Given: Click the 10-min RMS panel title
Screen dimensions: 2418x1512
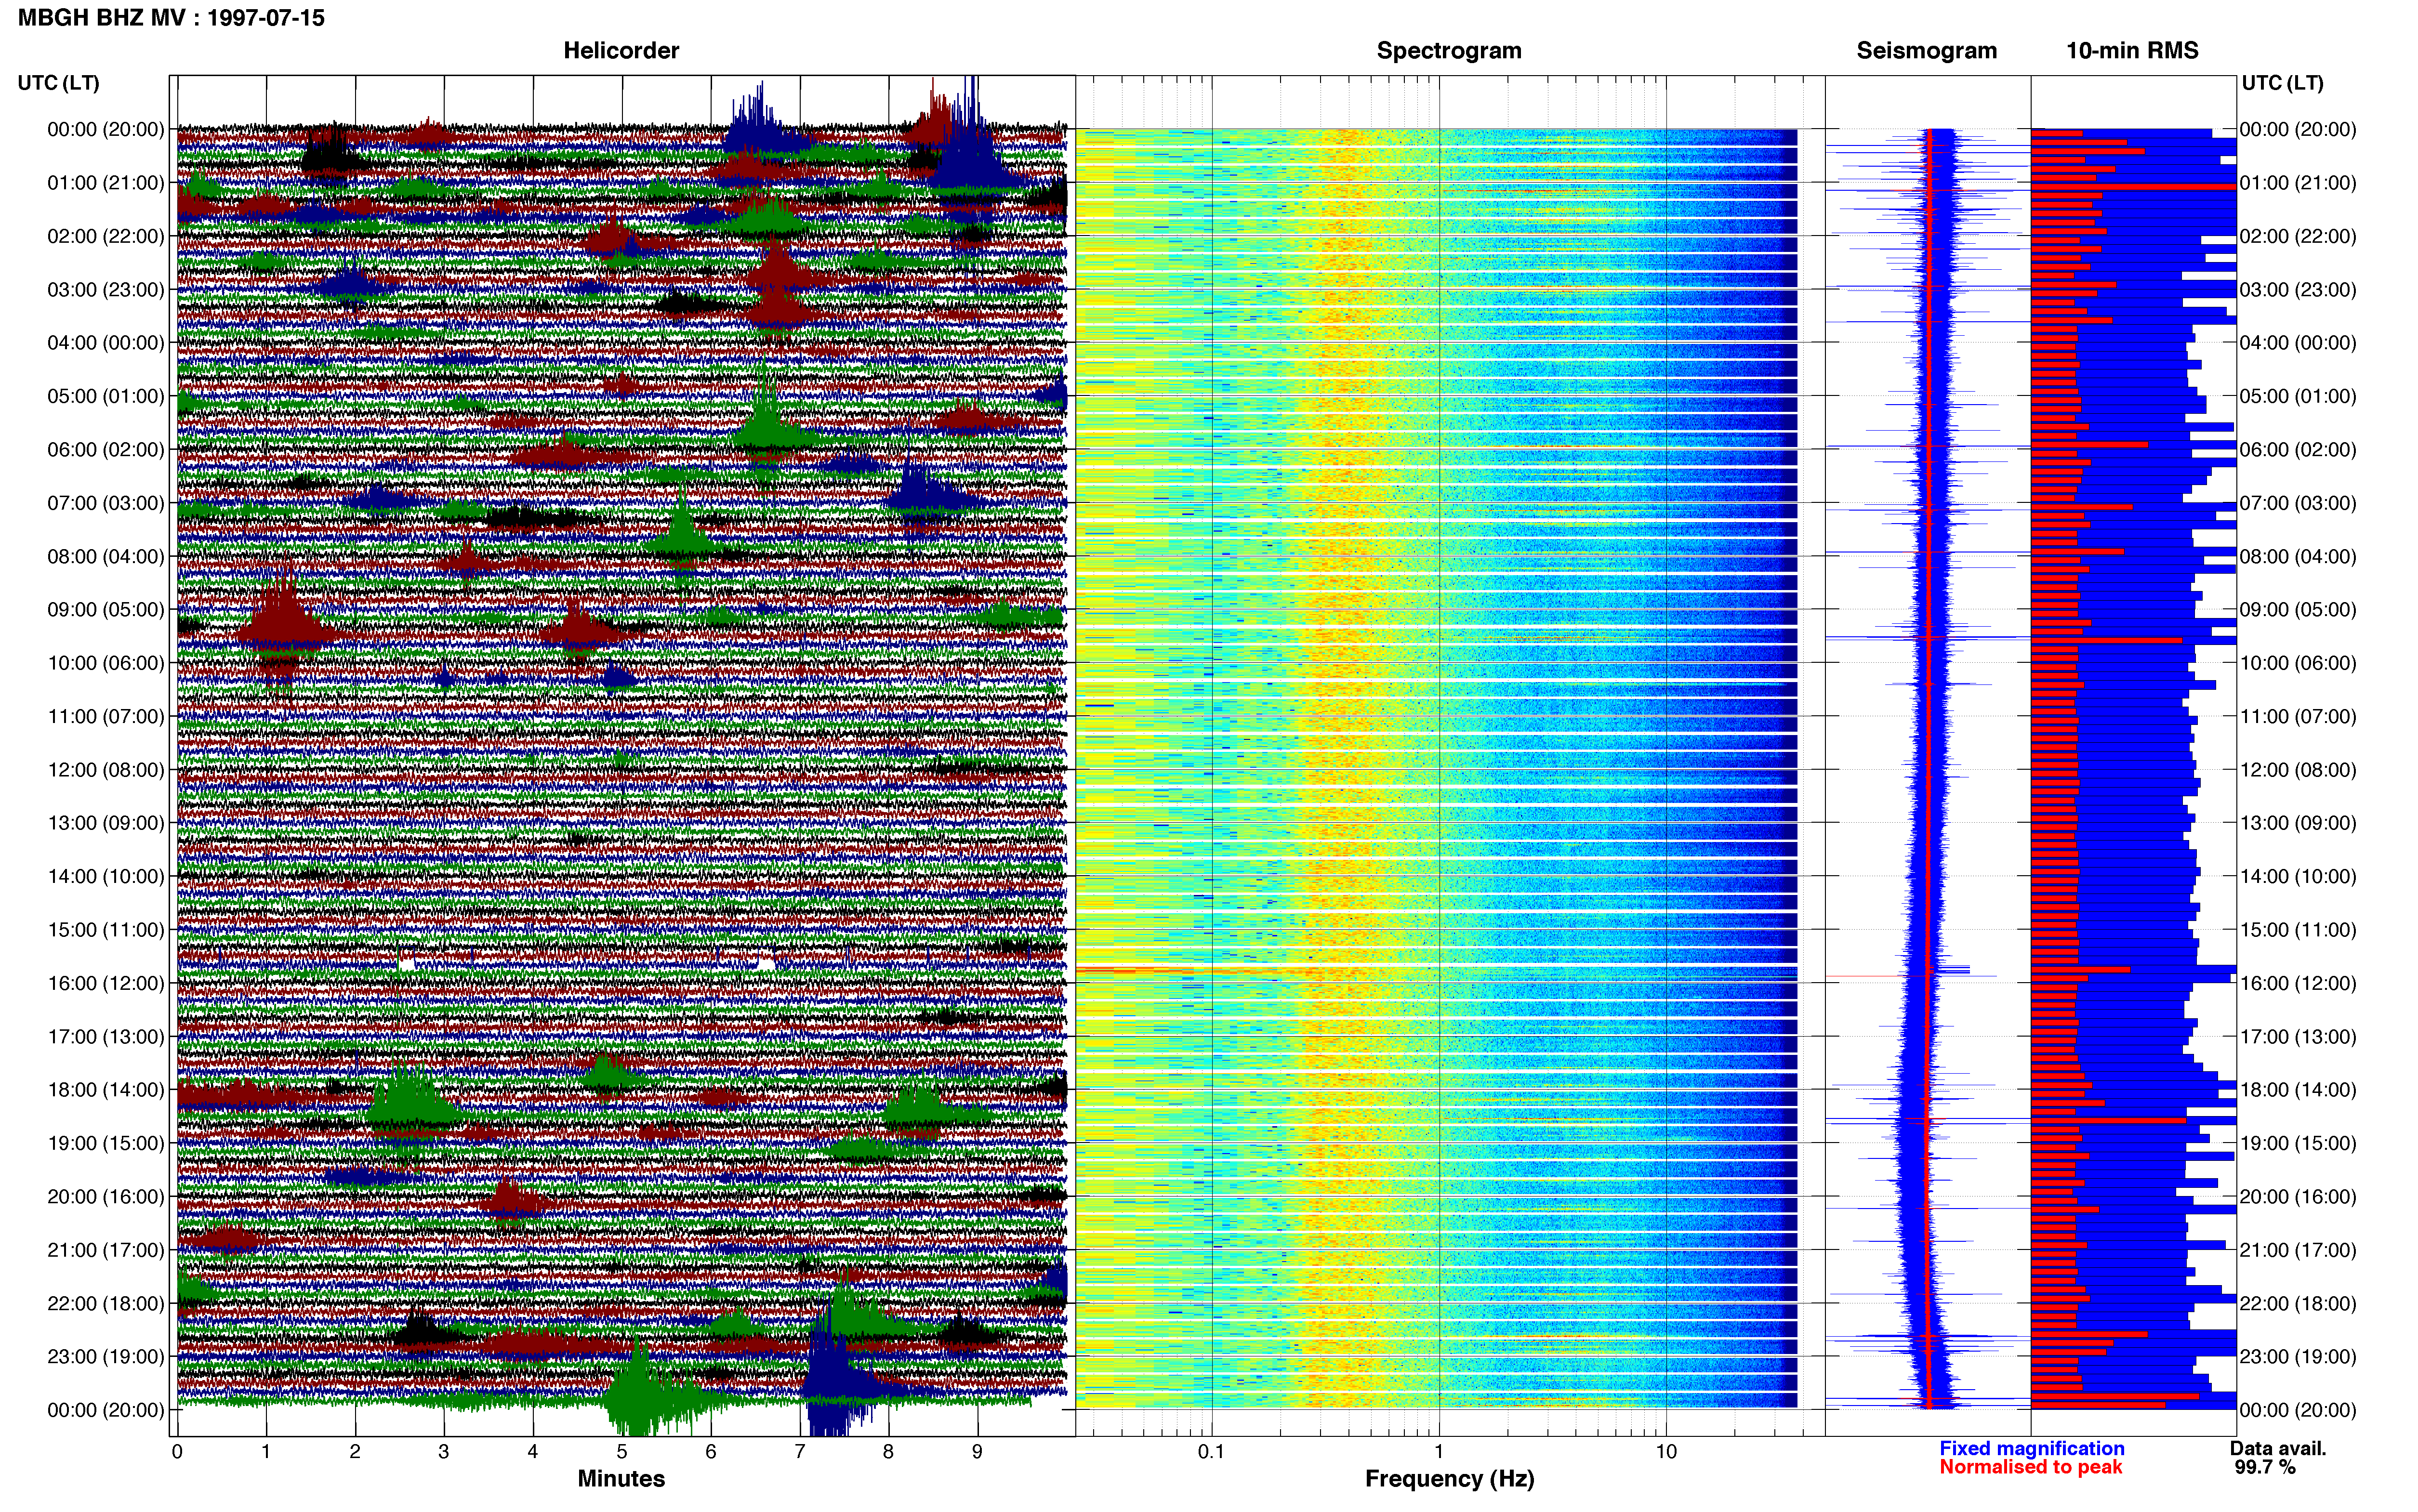Looking at the screenshot, I should [2132, 51].
